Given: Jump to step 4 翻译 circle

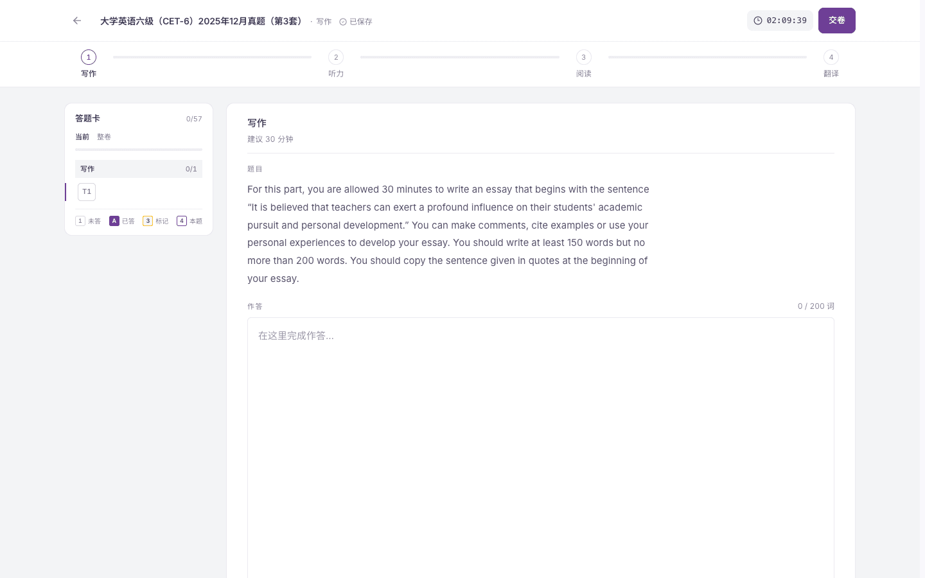Looking at the screenshot, I should [831, 57].
